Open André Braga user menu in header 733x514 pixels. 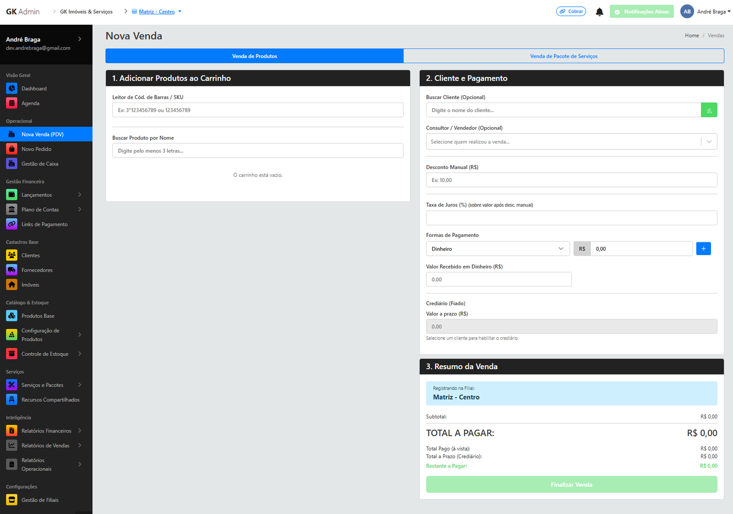coord(706,12)
